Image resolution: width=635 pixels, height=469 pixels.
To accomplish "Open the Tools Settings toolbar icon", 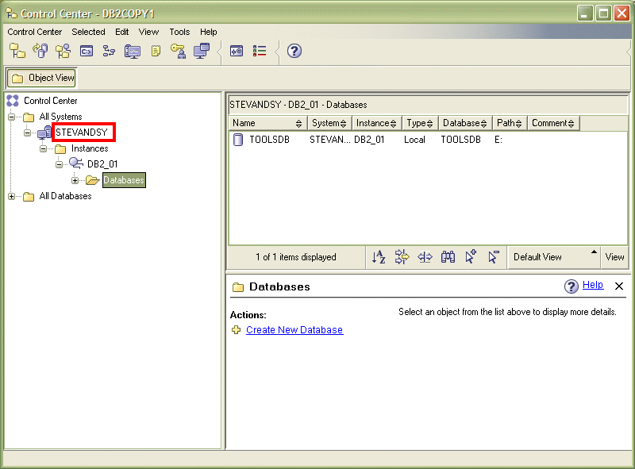I will tap(237, 51).
